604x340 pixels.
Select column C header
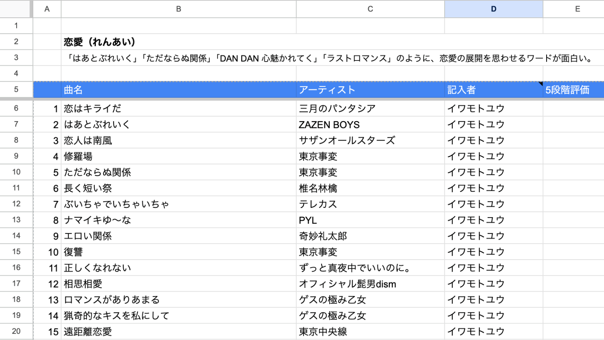370,9
